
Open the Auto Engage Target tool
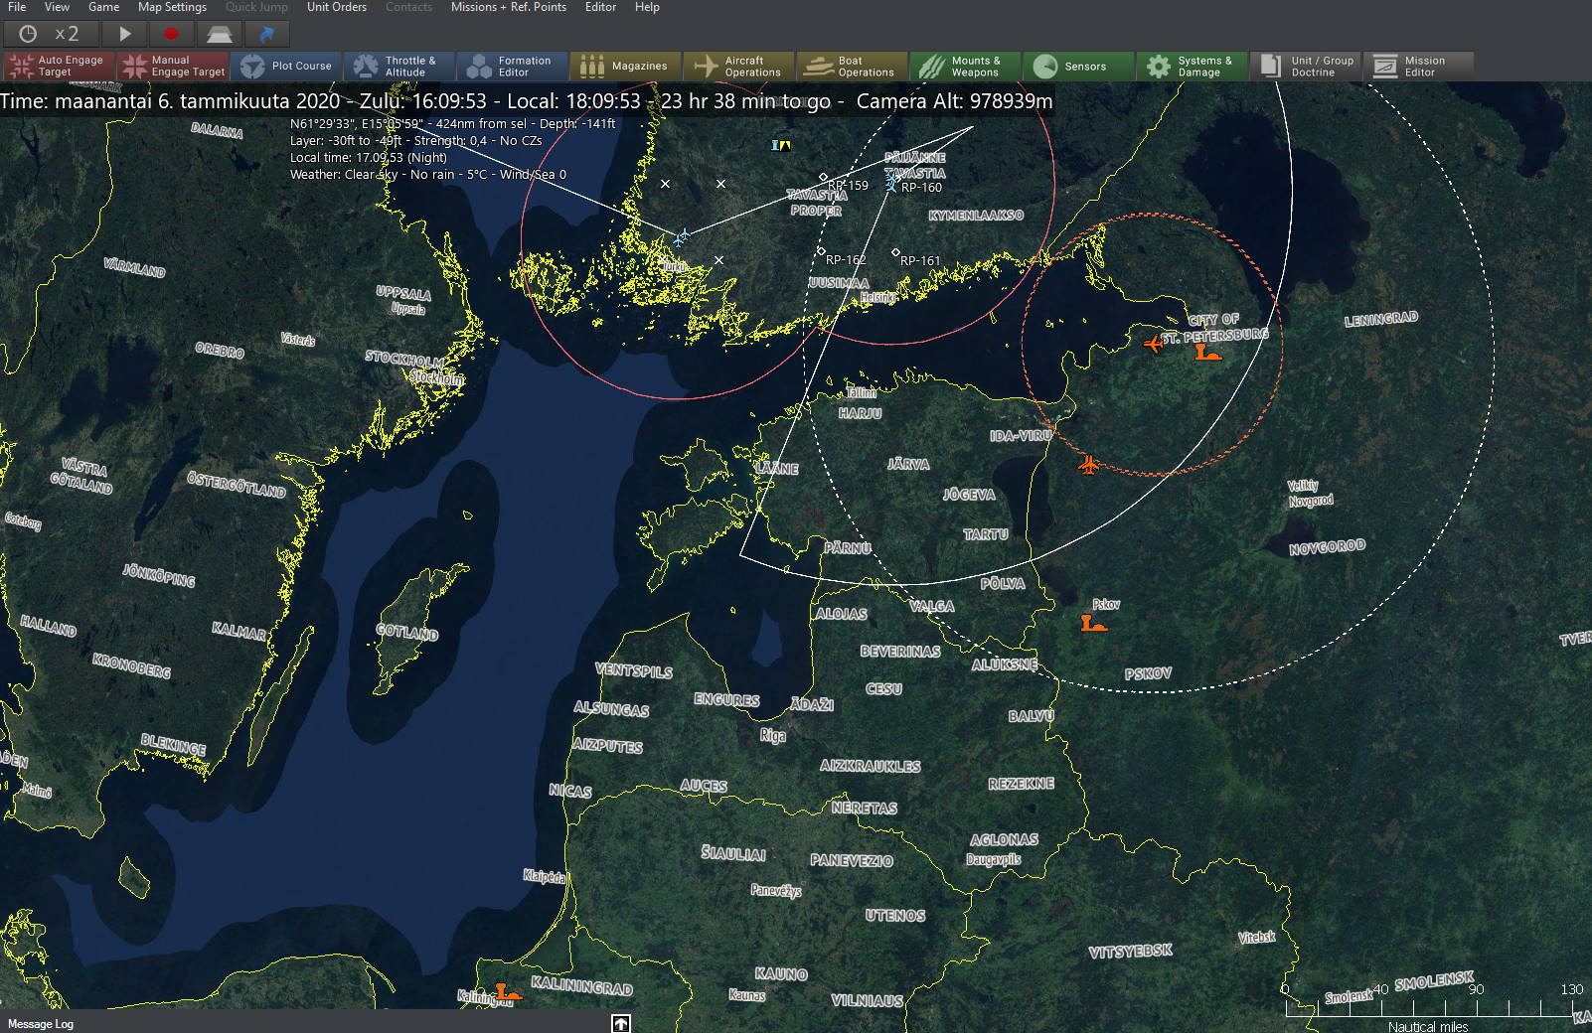coord(58,67)
